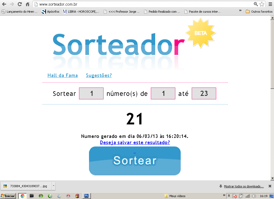Open the Apócrifos bookmark
The width and height of the screenshot is (274, 199).
pos(51,12)
